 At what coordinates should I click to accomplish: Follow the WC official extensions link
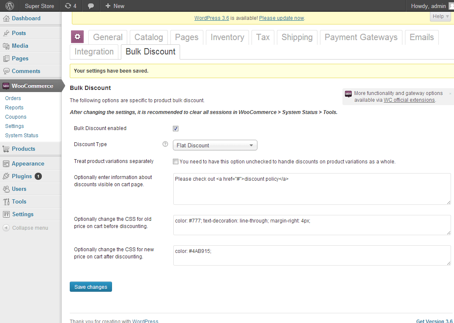[x=409, y=100]
